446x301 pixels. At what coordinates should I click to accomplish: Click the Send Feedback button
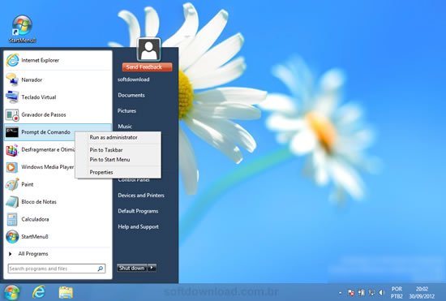click(x=147, y=67)
